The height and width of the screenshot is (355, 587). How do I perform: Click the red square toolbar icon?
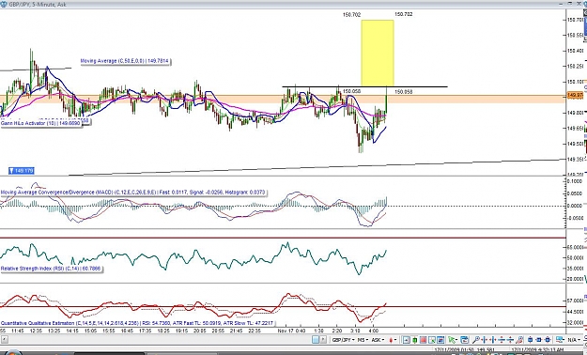pos(423,340)
